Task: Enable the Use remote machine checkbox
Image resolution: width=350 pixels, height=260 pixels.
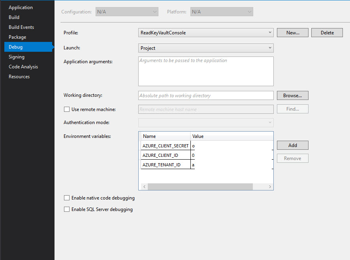Action: click(67, 109)
